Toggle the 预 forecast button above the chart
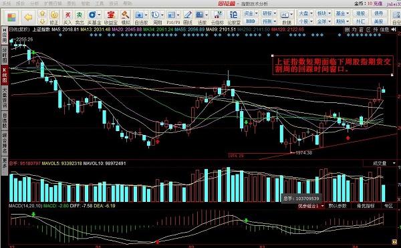Screen dimensions: 401x248 tap(375, 30)
